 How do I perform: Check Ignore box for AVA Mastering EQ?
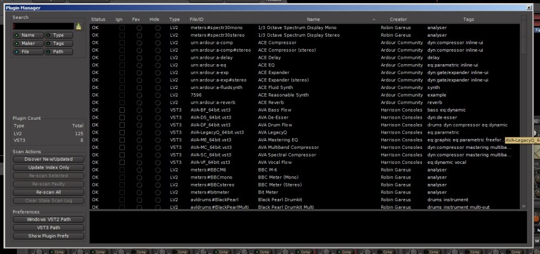point(122,140)
